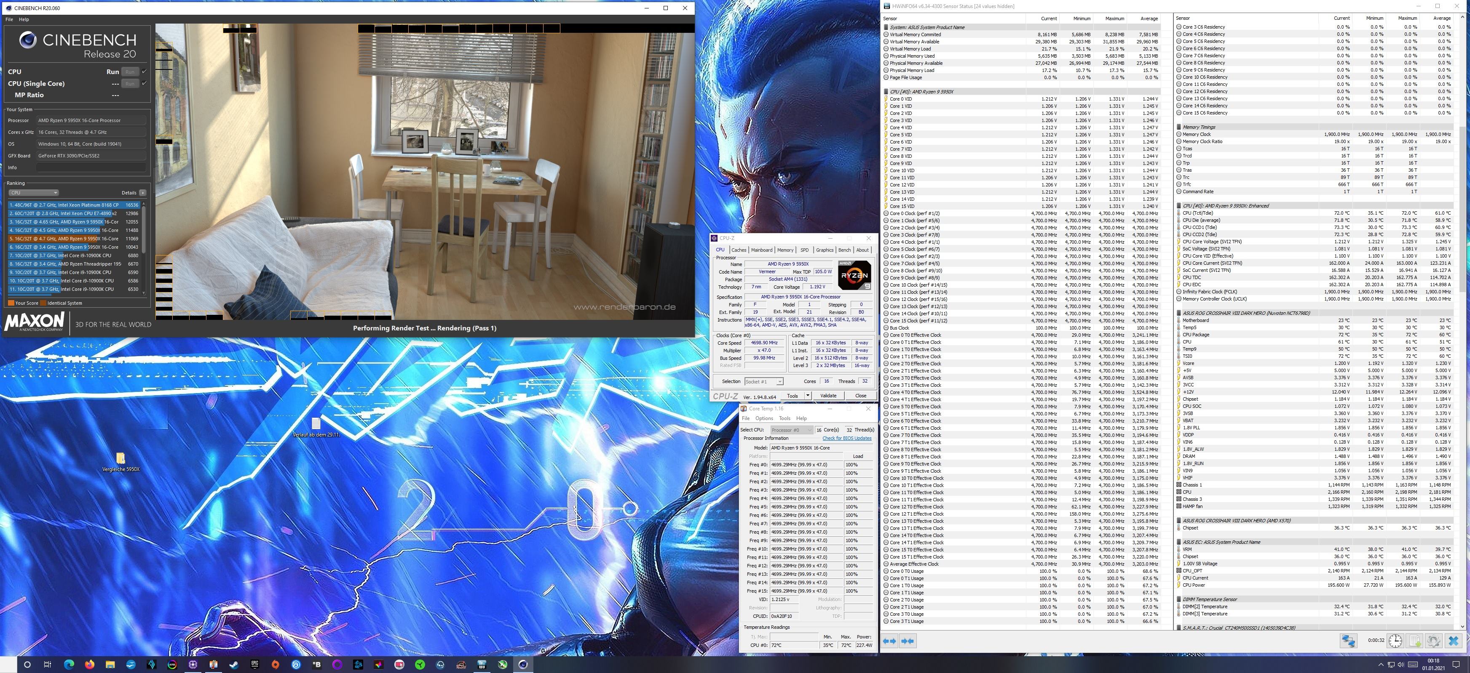1470x673 pixels.
Task: Open Core Temp Select CPU dropdown
Action: [x=792, y=430]
